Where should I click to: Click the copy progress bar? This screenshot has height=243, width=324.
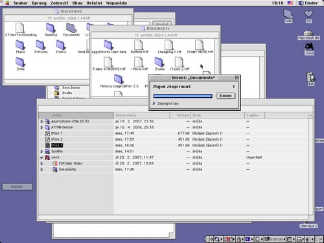[x=183, y=96]
